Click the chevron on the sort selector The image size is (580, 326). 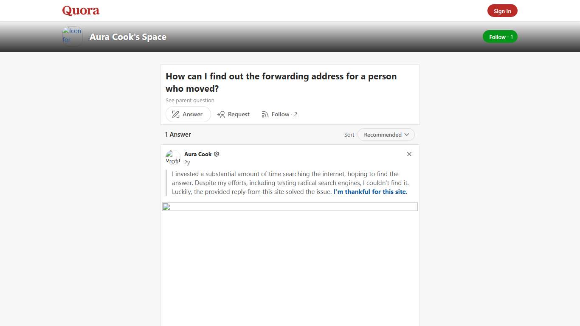coord(407,135)
